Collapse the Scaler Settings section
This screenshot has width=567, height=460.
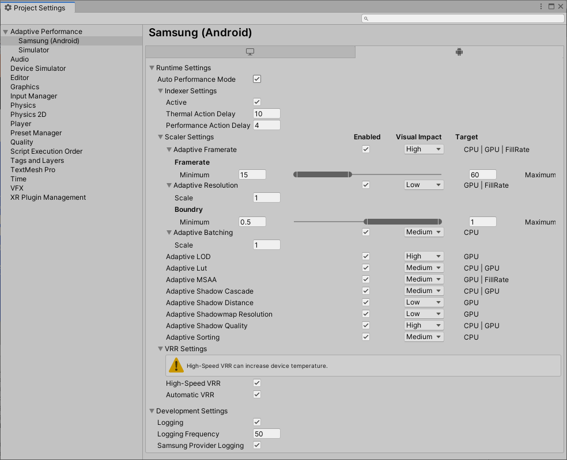160,137
